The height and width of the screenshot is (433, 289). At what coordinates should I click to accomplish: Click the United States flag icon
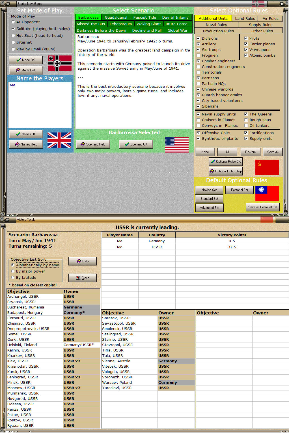tap(177, 145)
